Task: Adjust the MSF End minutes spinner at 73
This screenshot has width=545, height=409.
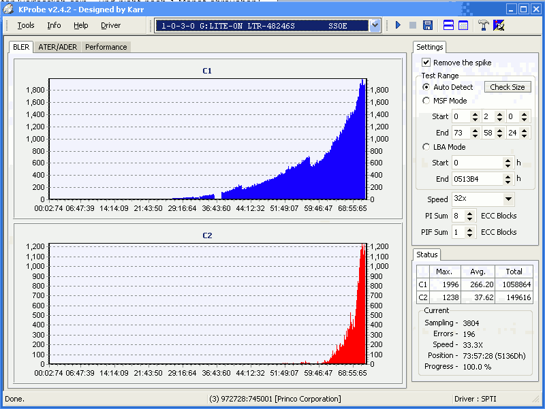Action: [x=475, y=133]
